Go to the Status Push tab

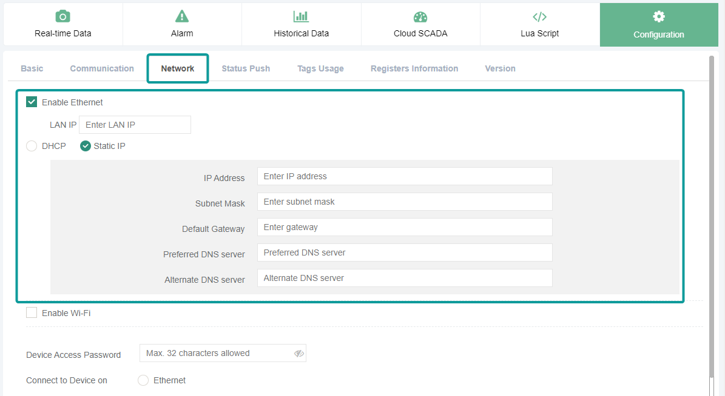click(246, 68)
